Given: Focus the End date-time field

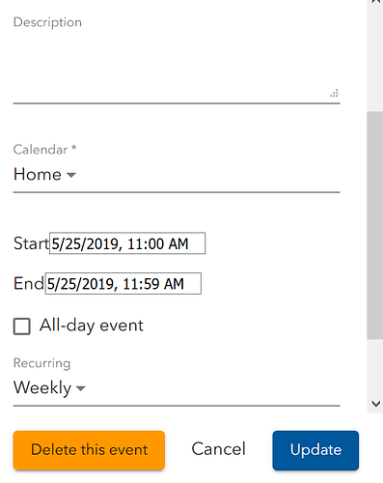Looking at the screenshot, I should coord(123,284).
